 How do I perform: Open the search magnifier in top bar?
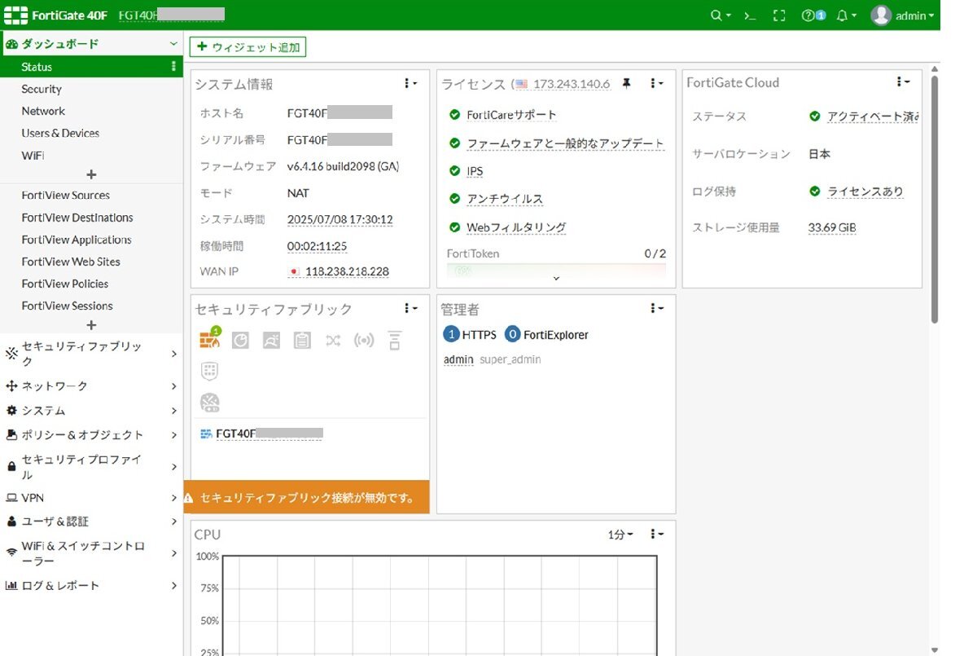(x=716, y=15)
